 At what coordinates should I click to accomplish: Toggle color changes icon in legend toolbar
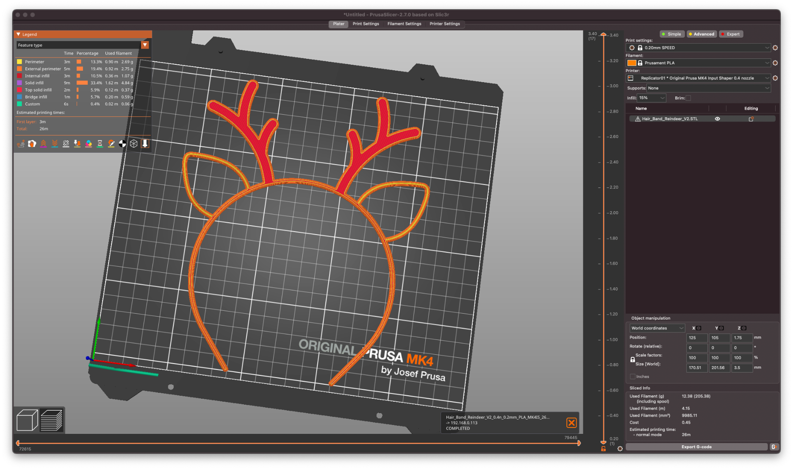89,144
